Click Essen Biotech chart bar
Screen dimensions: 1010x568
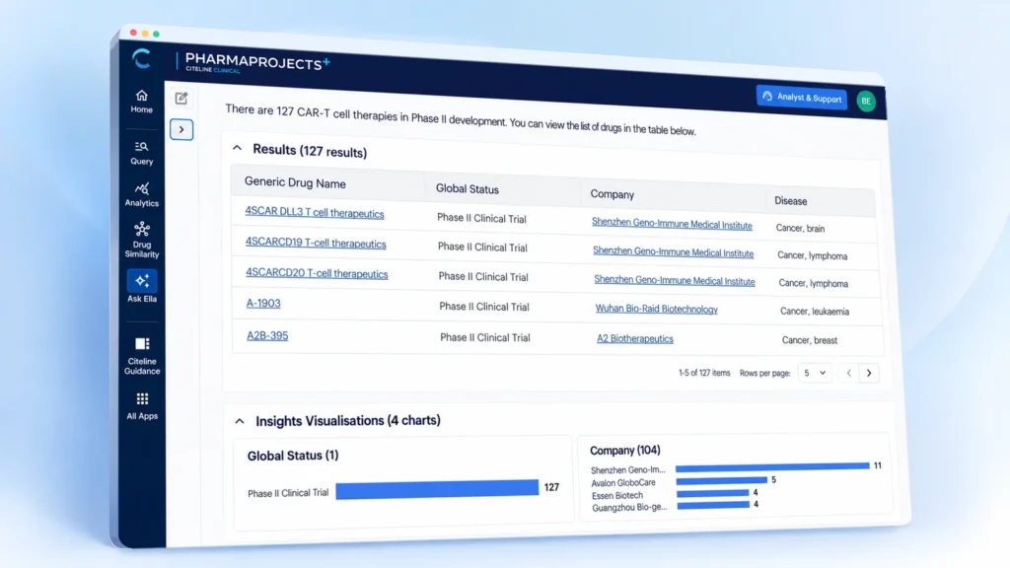[x=712, y=493]
